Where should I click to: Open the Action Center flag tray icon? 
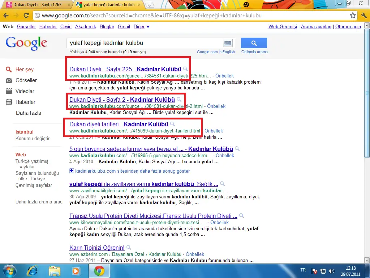(x=314, y=271)
